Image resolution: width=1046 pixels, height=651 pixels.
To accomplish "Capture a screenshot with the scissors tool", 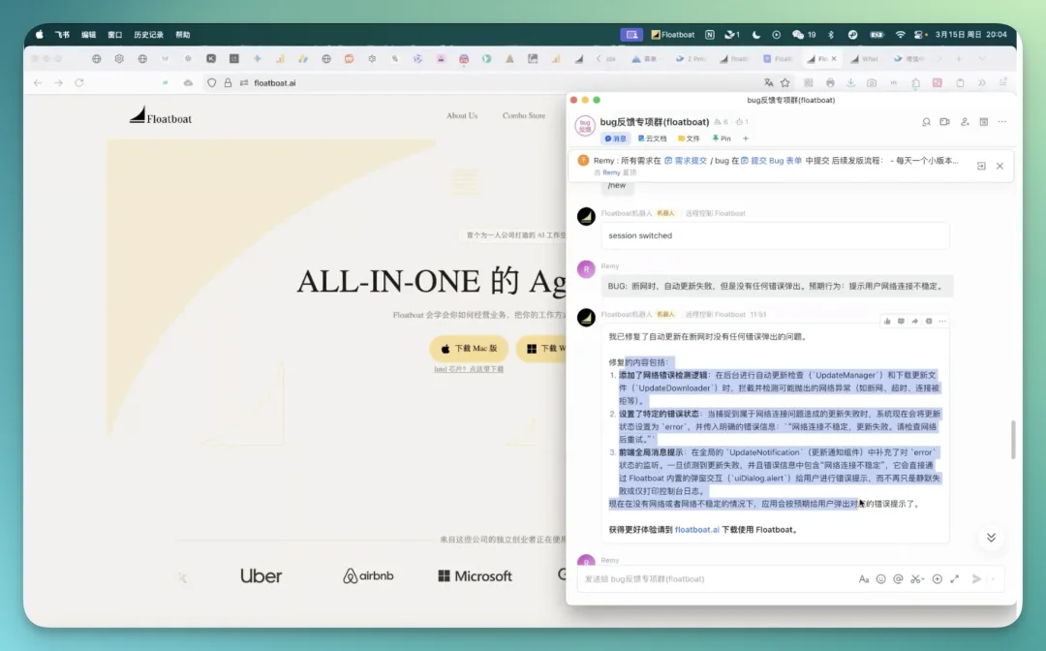I will (915, 578).
